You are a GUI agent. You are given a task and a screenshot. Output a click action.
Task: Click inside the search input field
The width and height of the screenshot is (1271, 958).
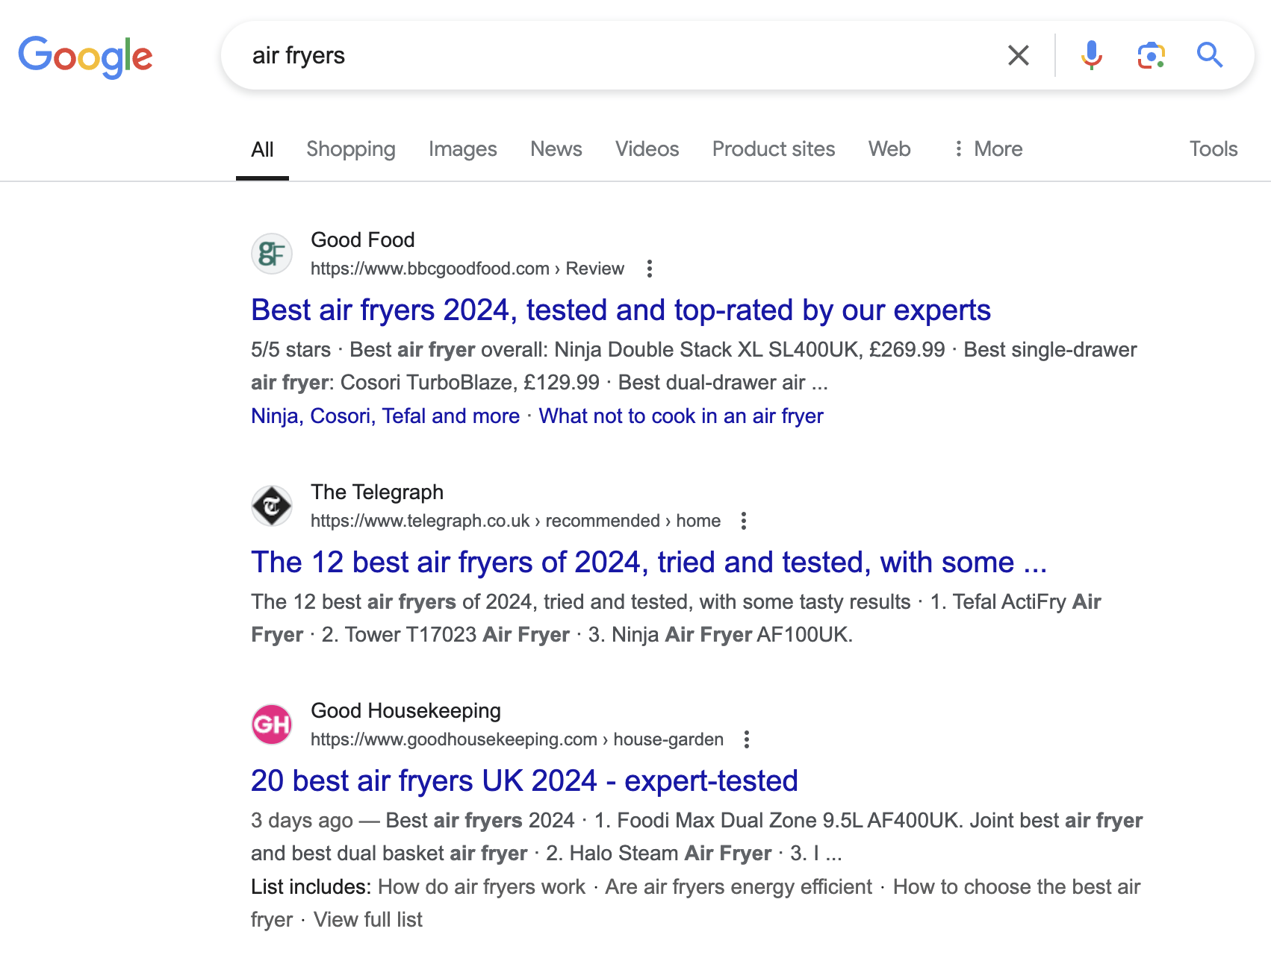coord(523,55)
